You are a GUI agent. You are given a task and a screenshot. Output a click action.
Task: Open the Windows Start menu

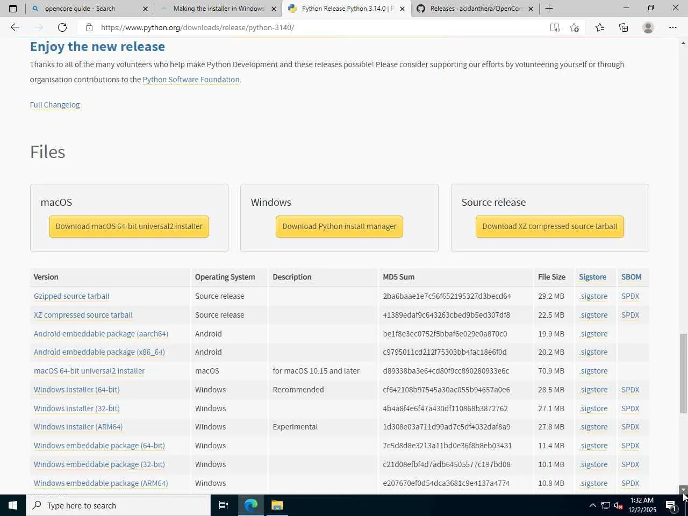pyautogui.click(x=13, y=505)
